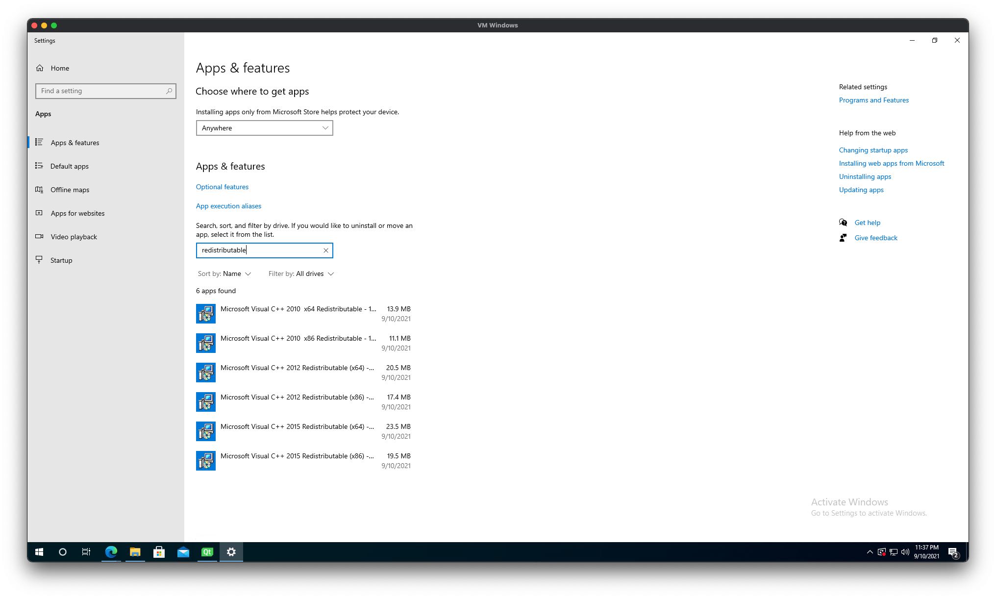Click the 23.5 MB size entry

[x=398, y=426]
